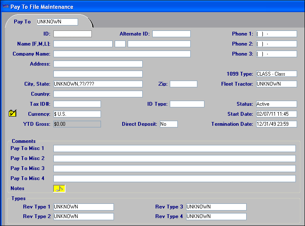Click the City, State field
This screenshot has height=226, width=305.
pyautogui.click(x=98, y=84)
